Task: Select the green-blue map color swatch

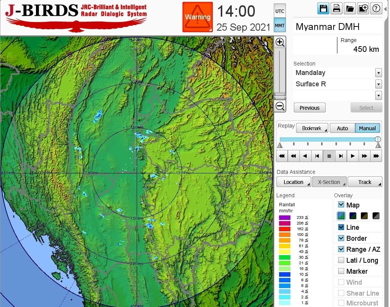Action: pyautogui.click(x=341, y=216)
